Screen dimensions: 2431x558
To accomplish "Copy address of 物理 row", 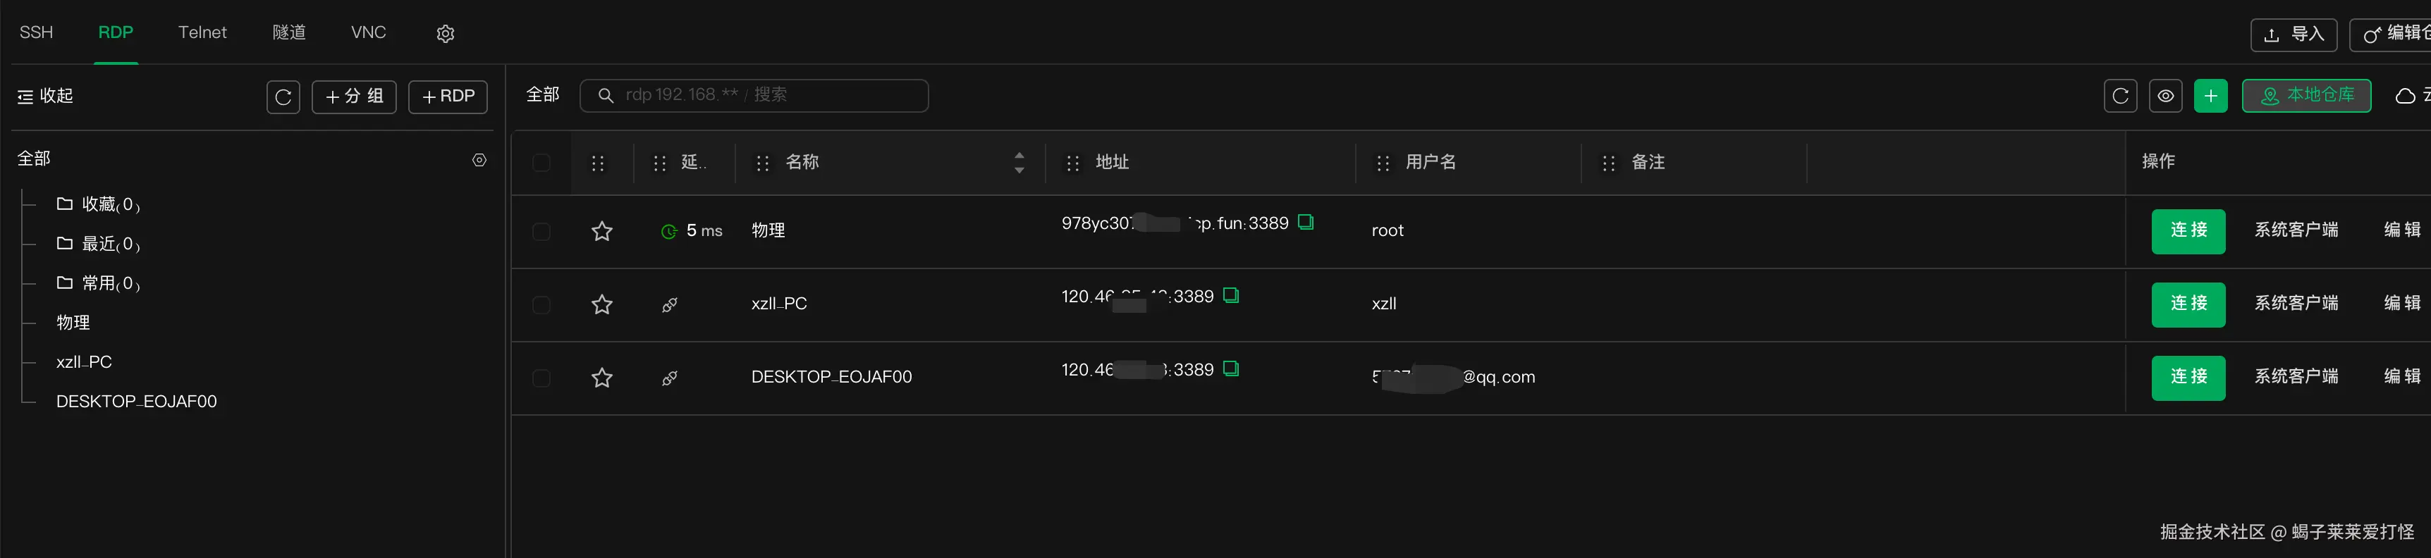I will (1305, 221).
